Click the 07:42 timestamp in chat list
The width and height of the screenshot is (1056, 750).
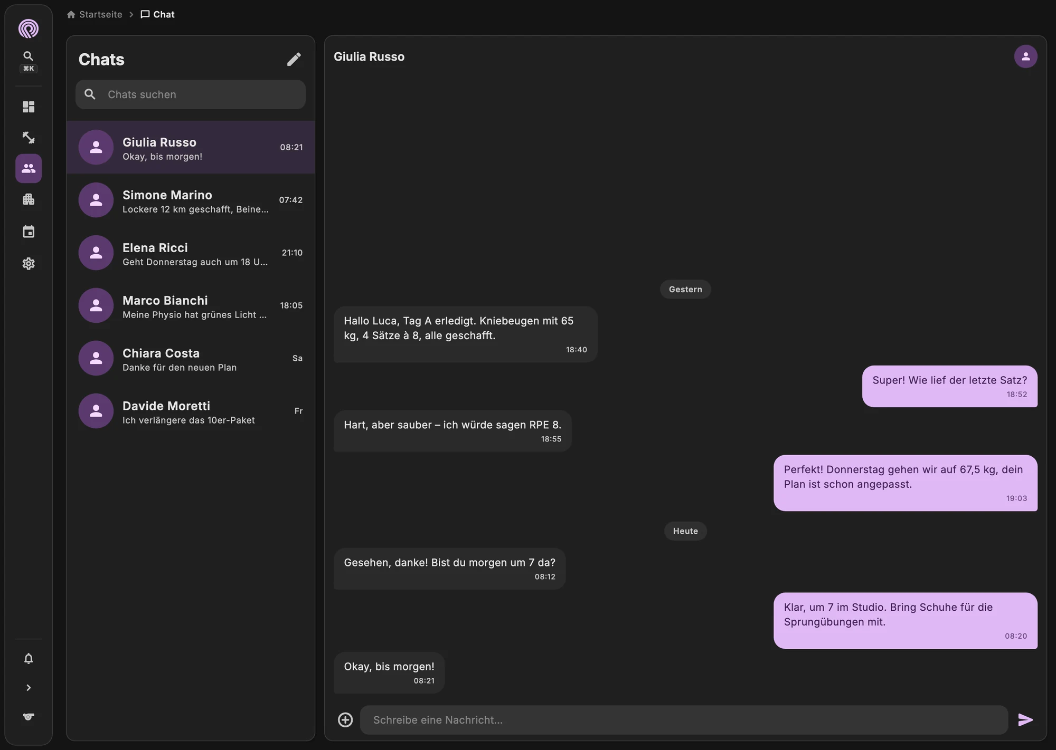coord(291,200)
